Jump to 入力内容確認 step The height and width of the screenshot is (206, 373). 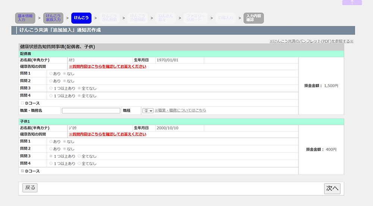(x=253, y=18)
